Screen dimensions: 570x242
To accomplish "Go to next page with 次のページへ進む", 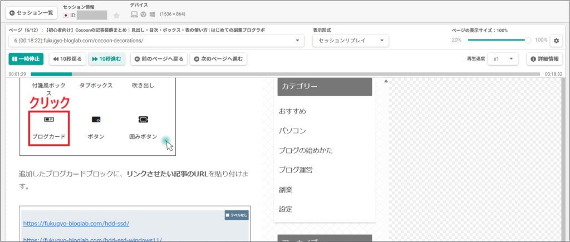I will click(218, 59).
